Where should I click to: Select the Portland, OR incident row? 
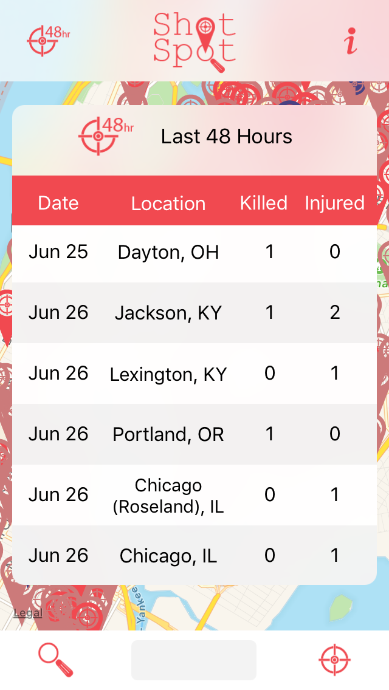click(194, 434)
